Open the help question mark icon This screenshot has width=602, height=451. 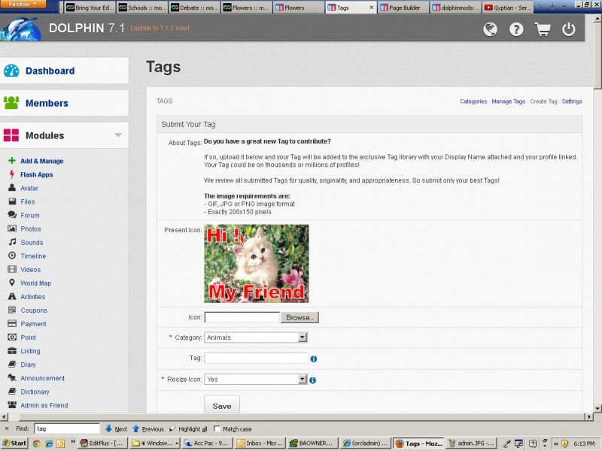[516, 29]
